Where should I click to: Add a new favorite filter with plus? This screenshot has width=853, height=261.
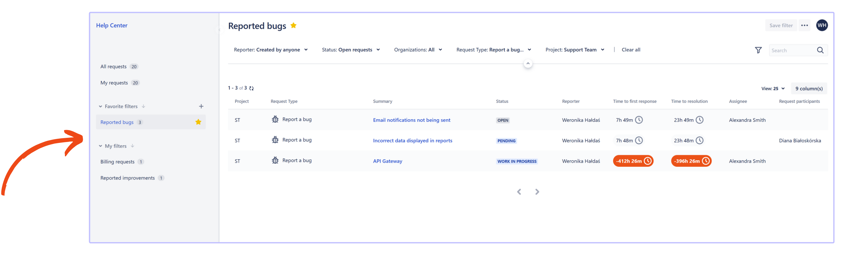click(201, 106)
